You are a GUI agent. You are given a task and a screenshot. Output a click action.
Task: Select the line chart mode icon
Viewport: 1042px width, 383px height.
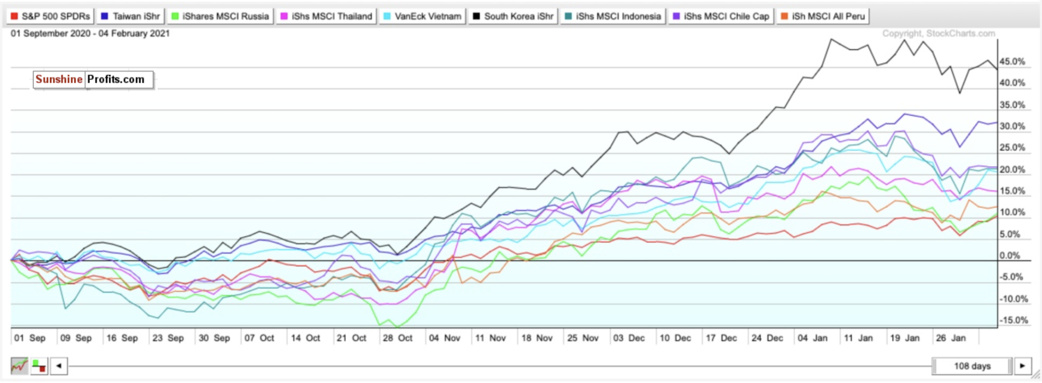[x=19, y=366]
